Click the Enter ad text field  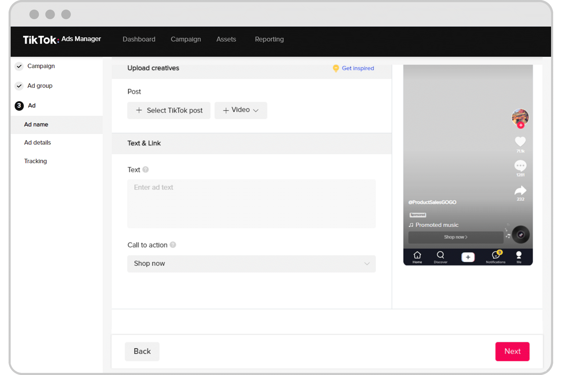click(x=251, y=204)
